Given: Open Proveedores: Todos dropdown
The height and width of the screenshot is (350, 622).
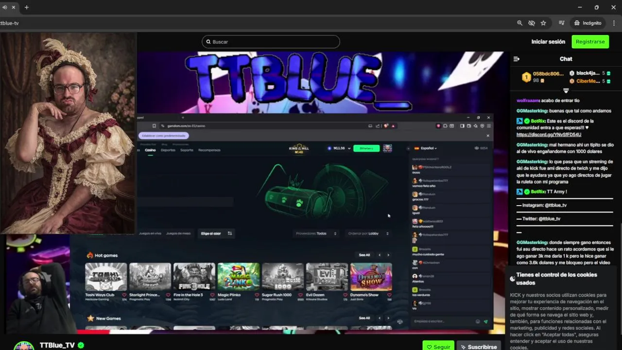Looking at the screenshot, I should click(x=316, y=233).
